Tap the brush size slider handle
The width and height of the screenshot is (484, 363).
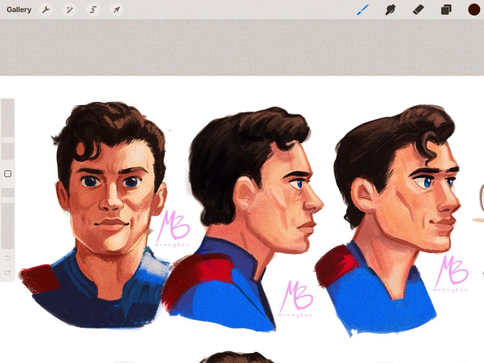click(8, 140)
